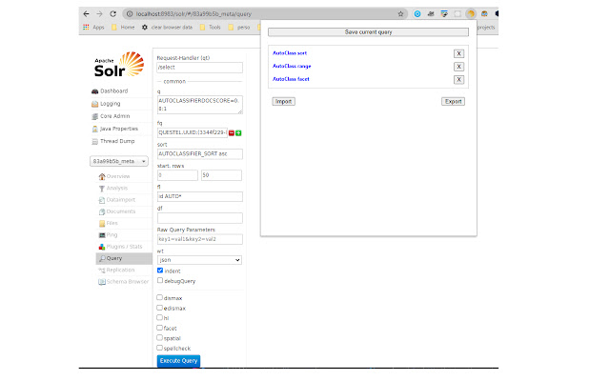Image resolution: width=610 pixels, height=381 pixels.
Task: Click the Execute Query button
Action: (x=178, y=361)
